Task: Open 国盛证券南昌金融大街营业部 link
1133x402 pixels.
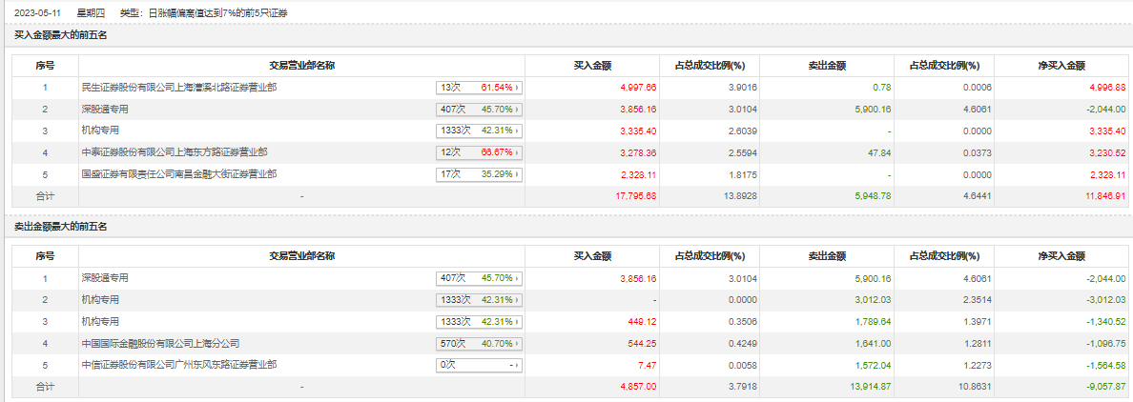Action: coord(180,173)
